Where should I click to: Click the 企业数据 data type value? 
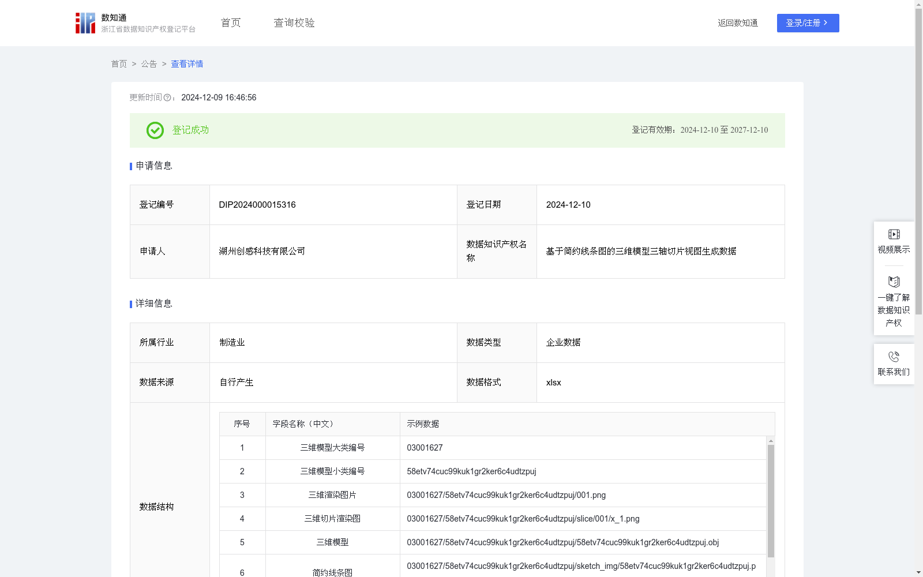click(563, 343)
